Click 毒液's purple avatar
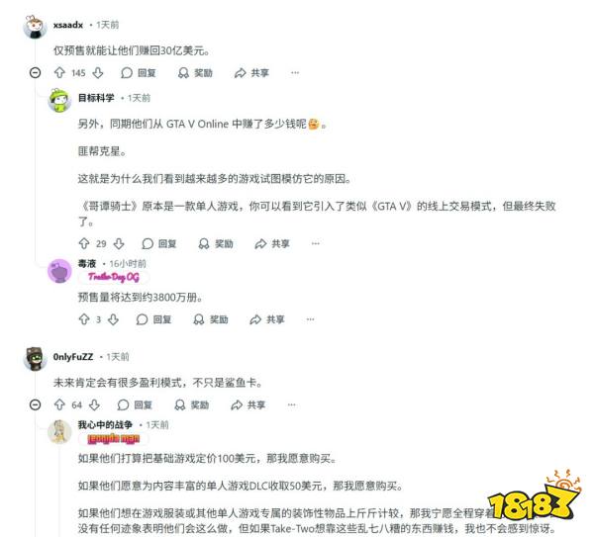The image size is (594, 537). 59,271
